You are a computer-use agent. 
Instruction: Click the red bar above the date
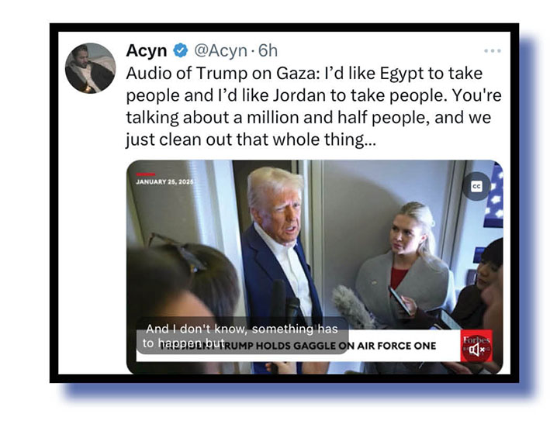[x=146, y=174]
